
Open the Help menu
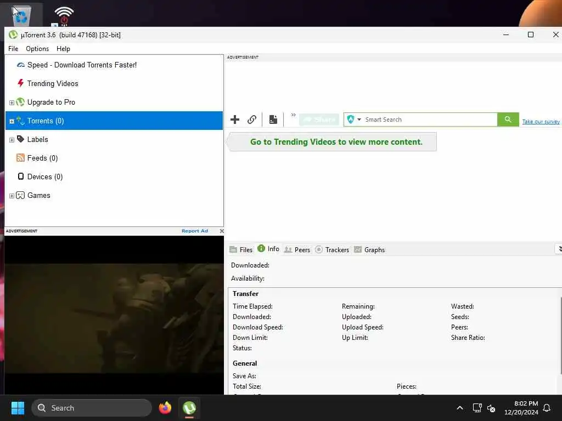click(x=63, y=49)
